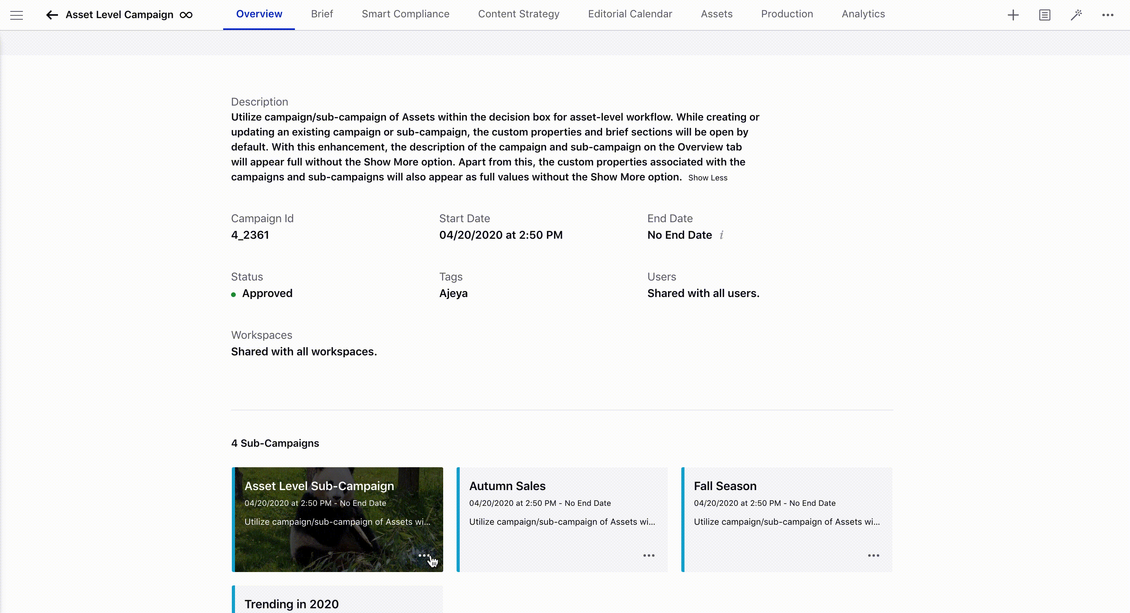
Task: Click the Analytics tab
Action: coord(863,13)
